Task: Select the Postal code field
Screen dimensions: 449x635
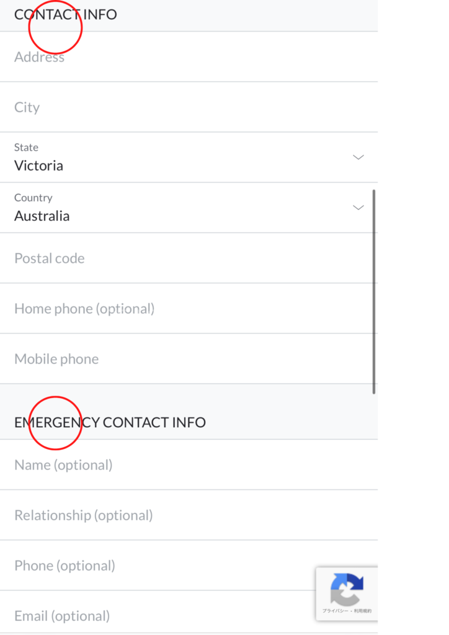Action: click(x=186, y=258)
